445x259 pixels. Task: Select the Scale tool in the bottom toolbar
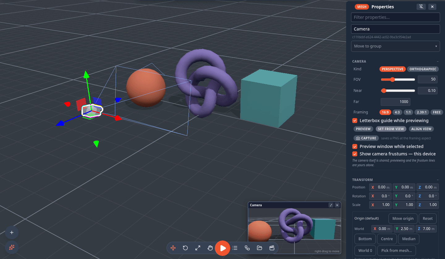(x=198, y=248)
